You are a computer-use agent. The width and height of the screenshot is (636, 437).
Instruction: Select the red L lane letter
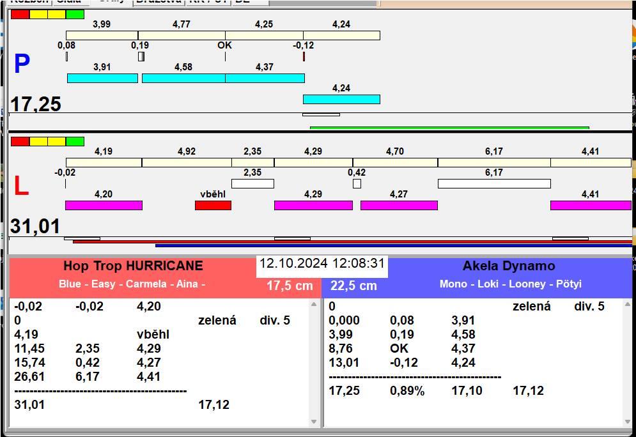point(21,187)
